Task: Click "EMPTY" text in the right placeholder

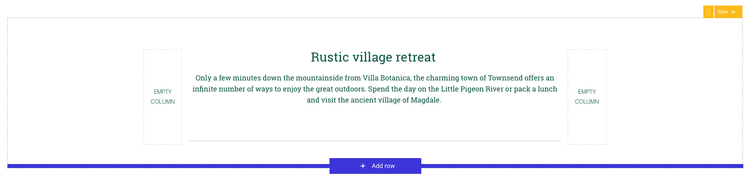Action: coord(587,92)
